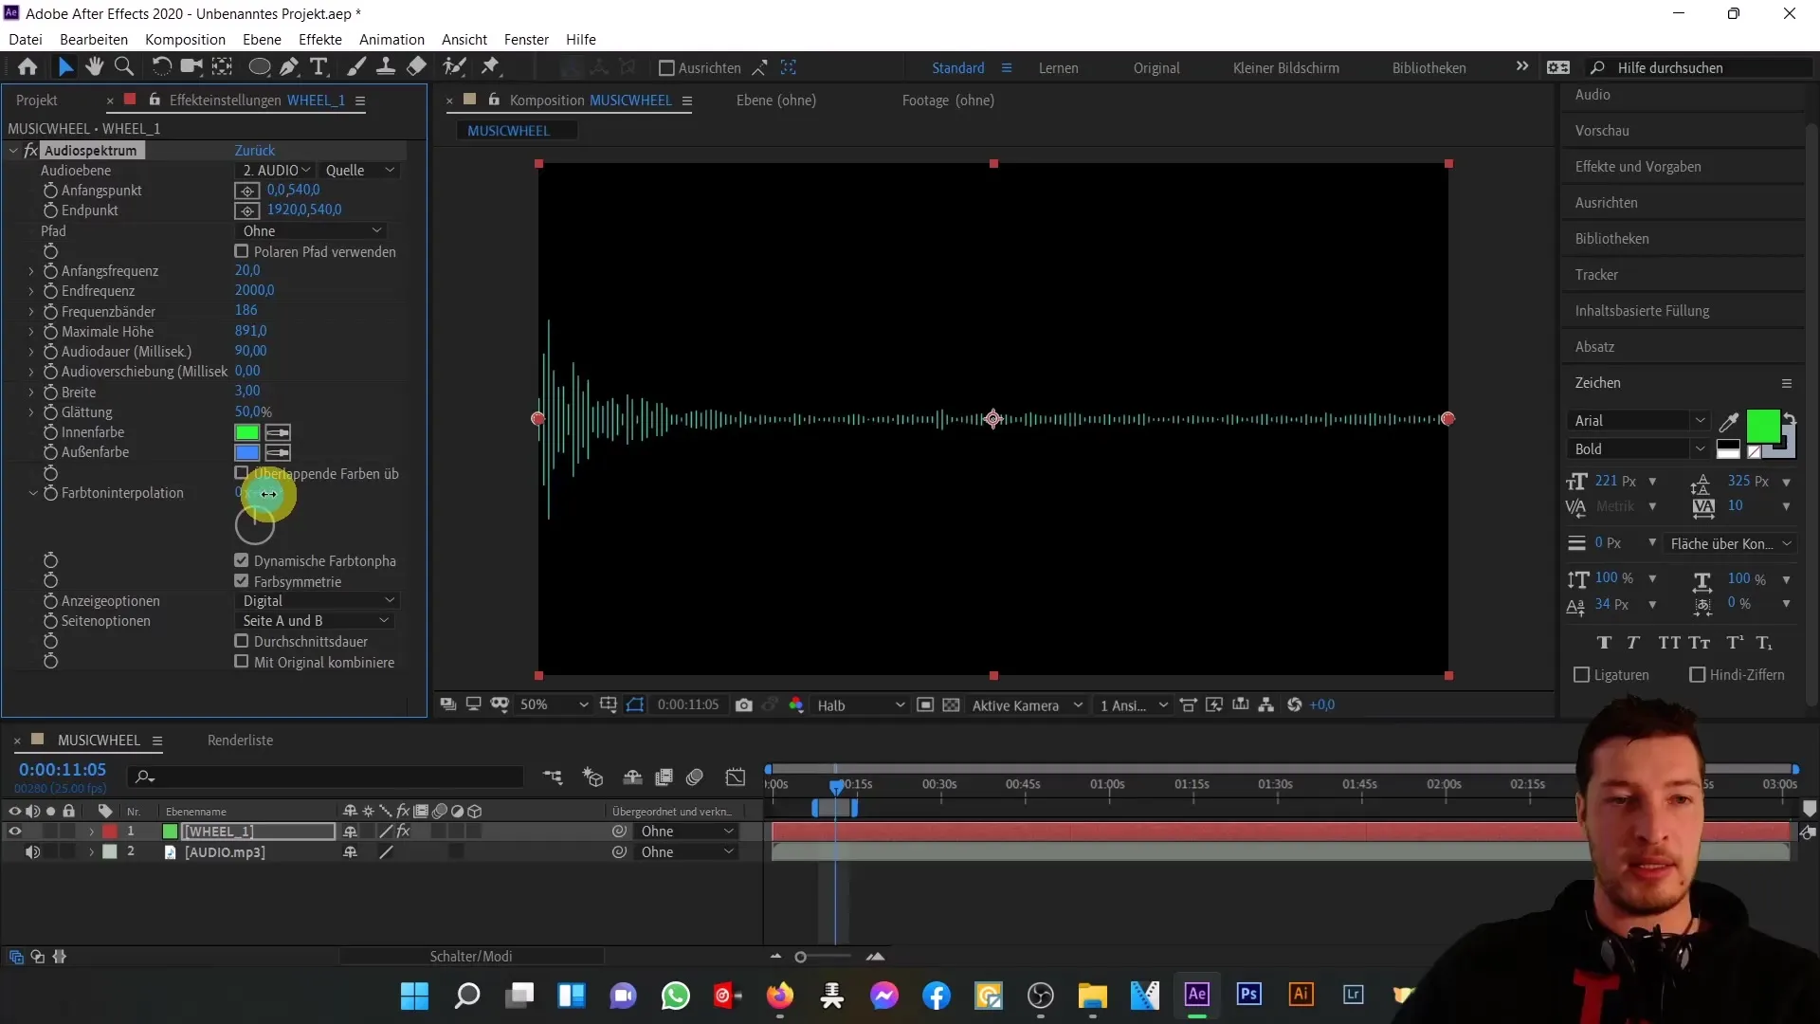Switch to Lernen workspace

1058,68
